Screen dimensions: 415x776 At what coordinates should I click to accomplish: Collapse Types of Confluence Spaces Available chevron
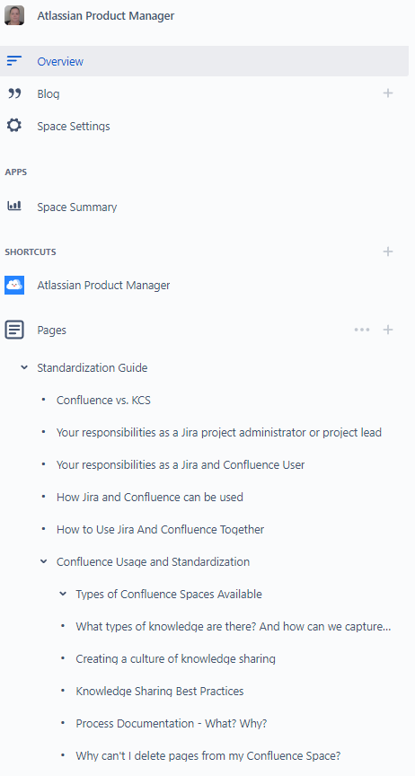(63, 594)
